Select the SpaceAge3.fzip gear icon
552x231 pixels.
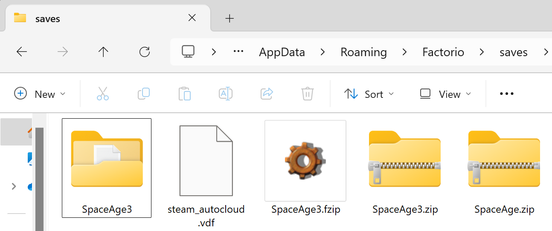(305, 160)
